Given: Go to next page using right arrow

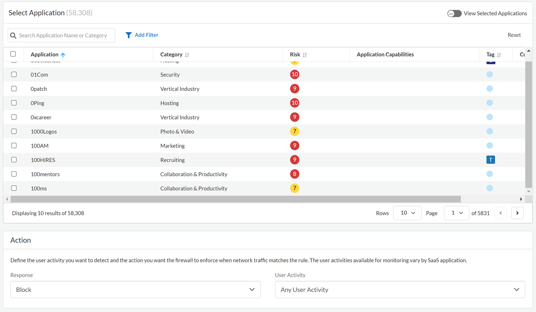Looking at the screenshot, I should (x=517, y=213).
